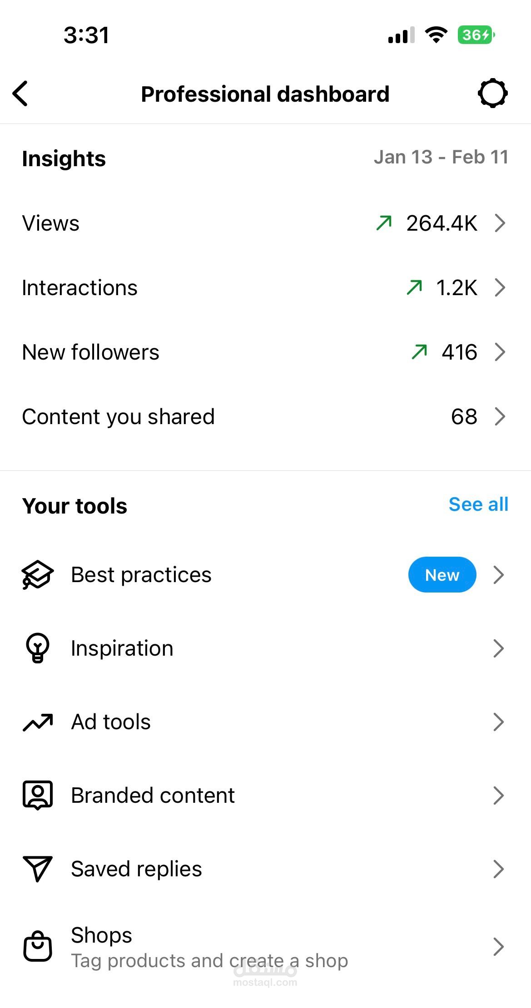Tap the 264.4K views count
The image size is (531, 1008).
[442, 223]
